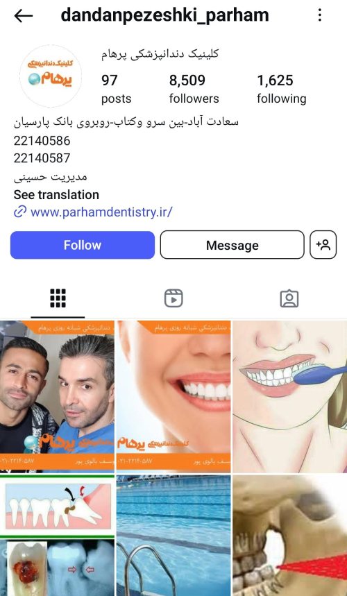Tap the add-person suggestion icon
This screenshot has width=347, height=596.
(x=323, y=245)
